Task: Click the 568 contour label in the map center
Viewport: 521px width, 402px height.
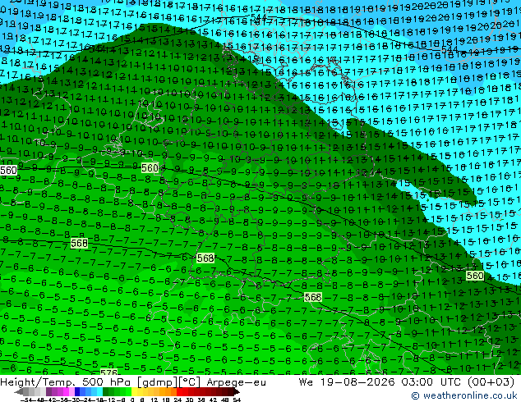Action: [205, 258]
